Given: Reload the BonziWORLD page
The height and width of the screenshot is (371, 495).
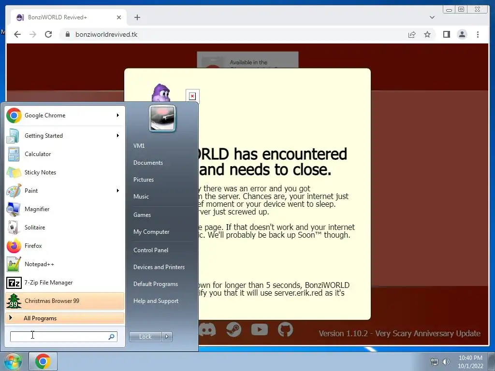Looking at the screenshot, I should click(x=48, y=34).
